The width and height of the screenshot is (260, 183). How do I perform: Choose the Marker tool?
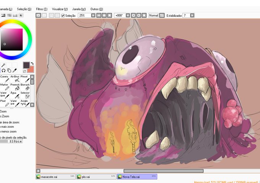[5, 87]
